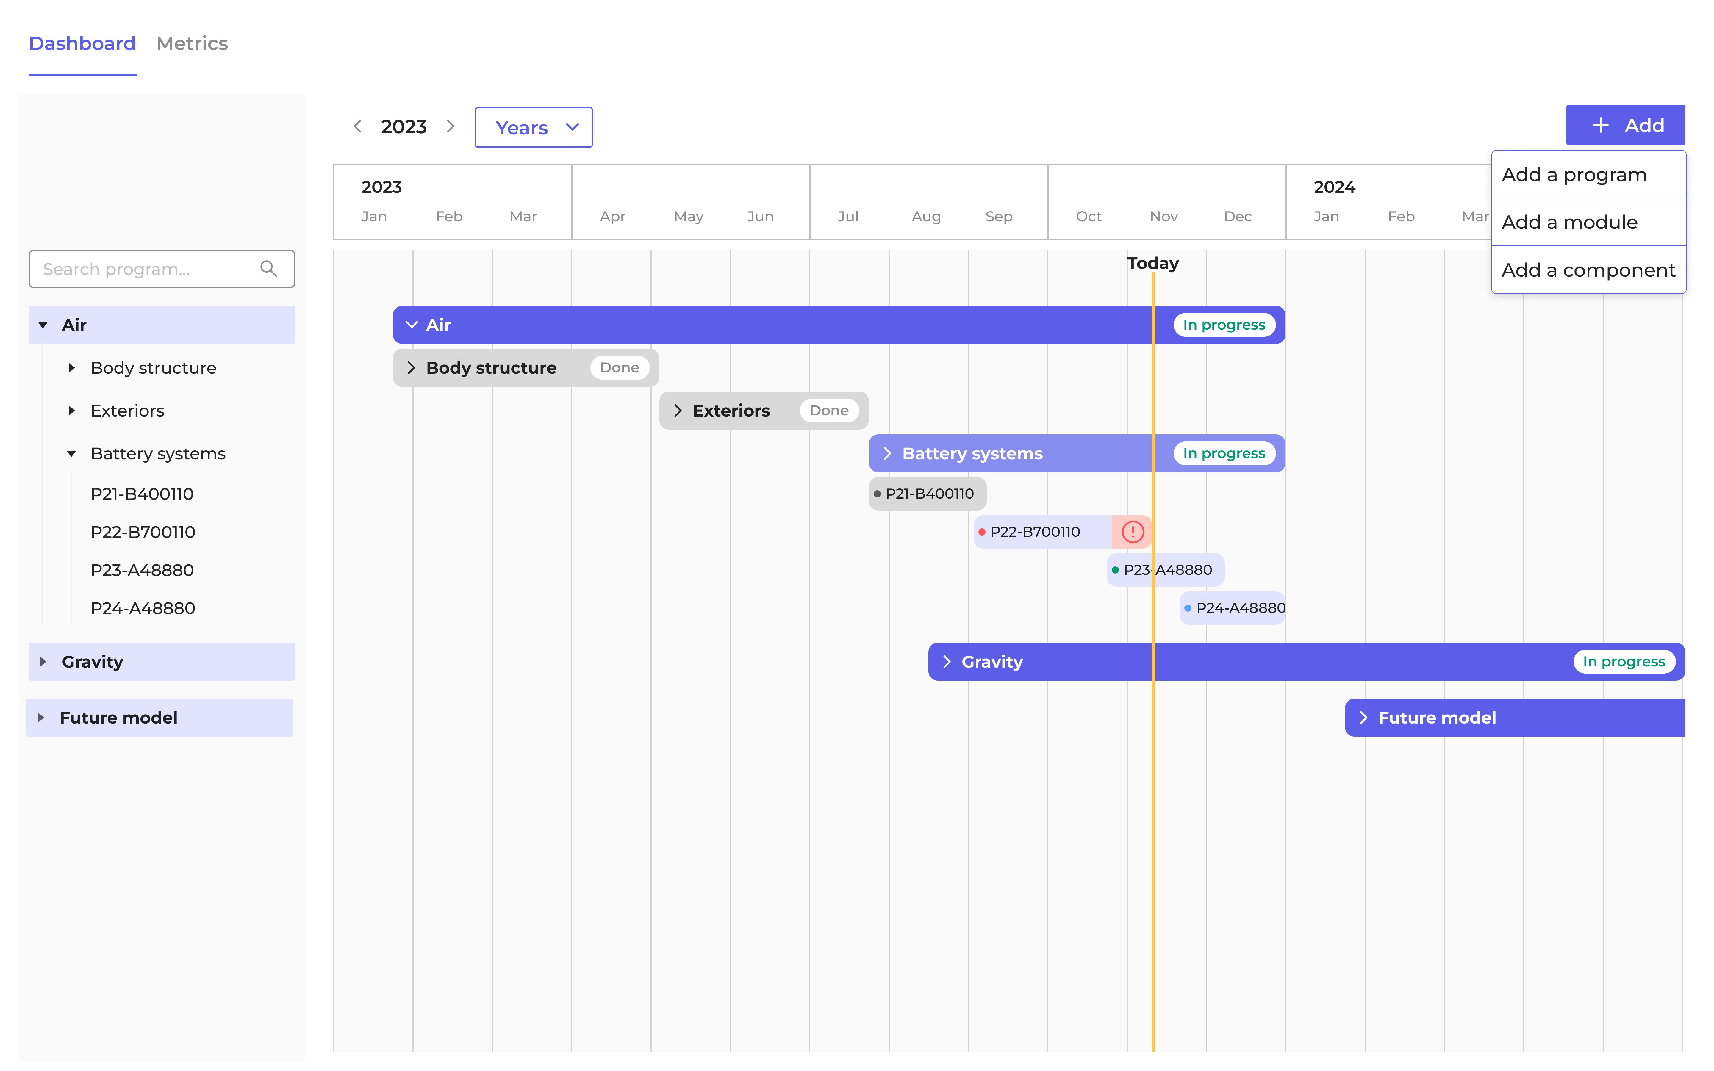
Task: Expand Body structure timeline bar chevron
Action: click(411, 368)
